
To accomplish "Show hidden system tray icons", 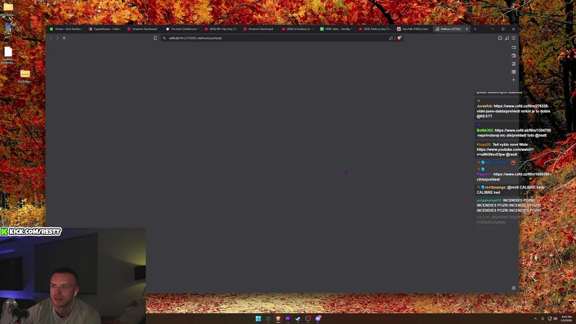I will pyautogui.click(x=535, y=319).
